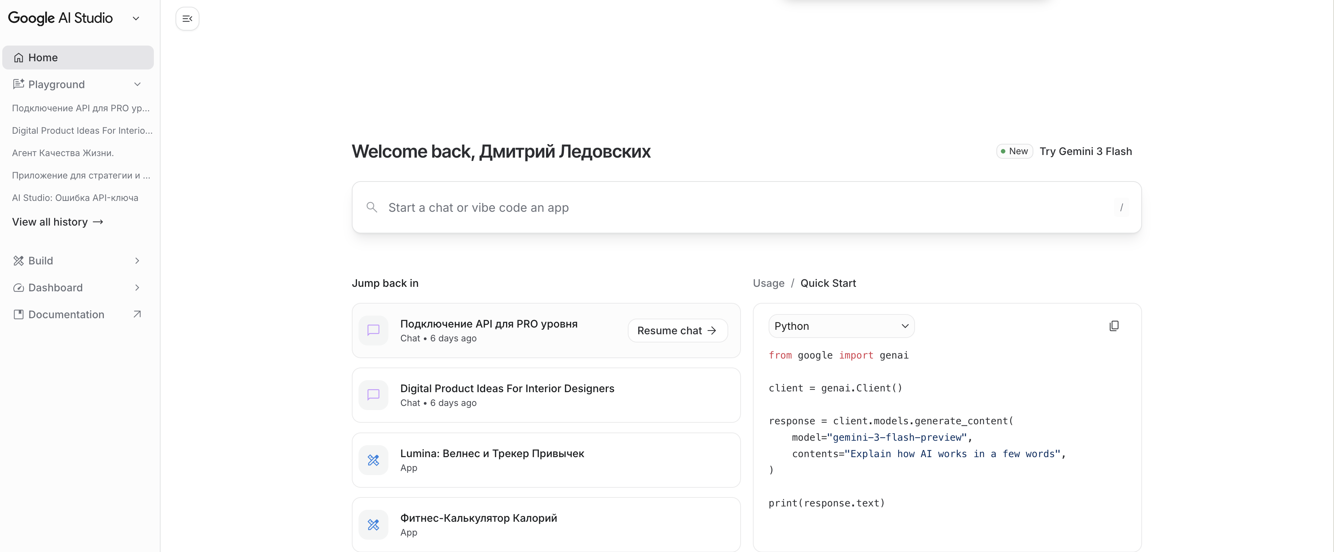Collapse the sidebar with the toggle icon
This screenshot has height=552, width=1334.
tap(187, 19)
